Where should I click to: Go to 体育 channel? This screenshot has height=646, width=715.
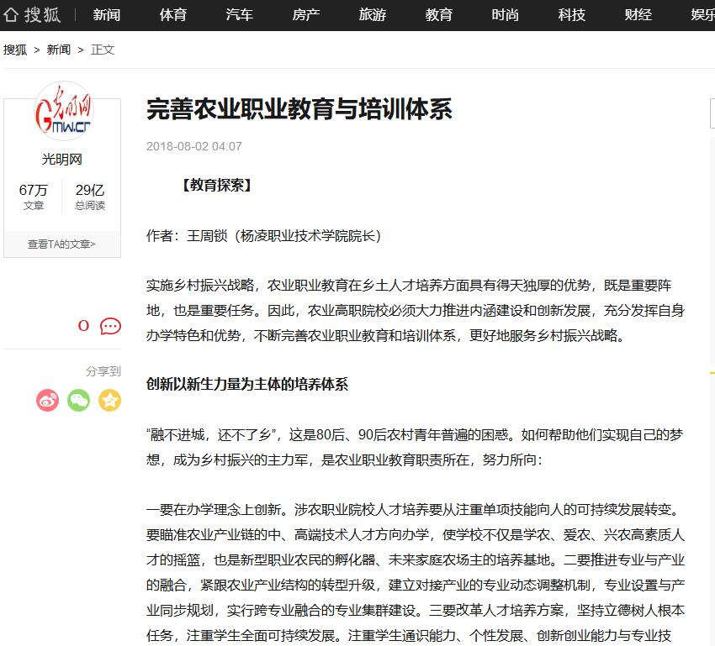[x=173, y=15]
